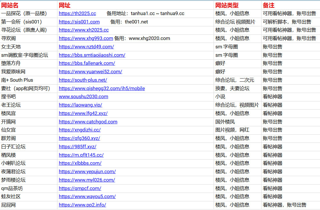The width and height of the screenshot is (320, 210).
Task: Open the https://www.xh2025.cc link
Action: pos(84,30)
